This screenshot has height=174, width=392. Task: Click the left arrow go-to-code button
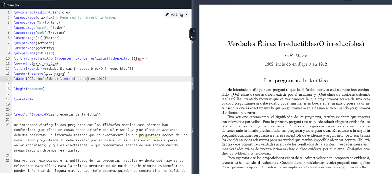[193, 37]
